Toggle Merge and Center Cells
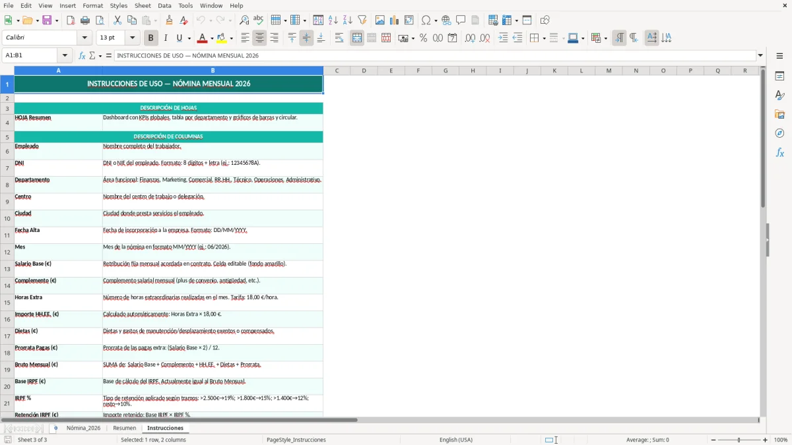Screen dimensions: 792x445 click(357, 38)
